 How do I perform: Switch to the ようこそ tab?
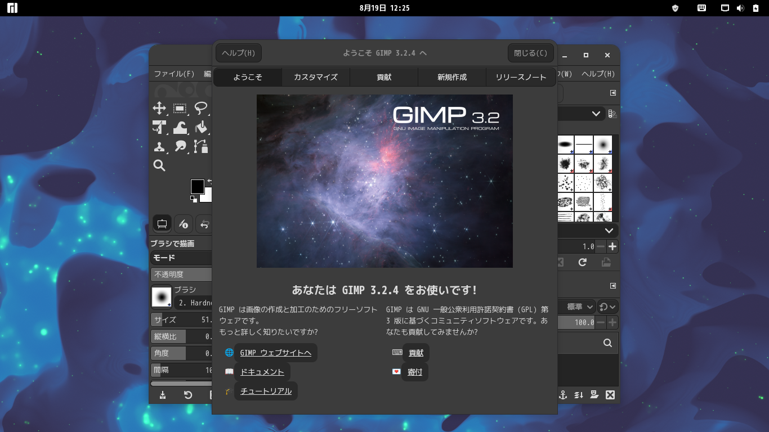click(x=248, y=77)
